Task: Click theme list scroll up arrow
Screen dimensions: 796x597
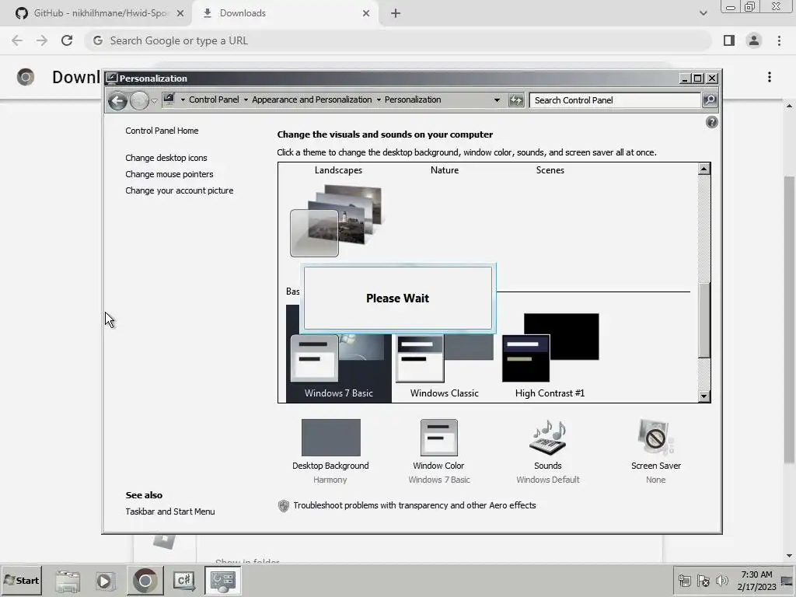Action: [703, 169]
